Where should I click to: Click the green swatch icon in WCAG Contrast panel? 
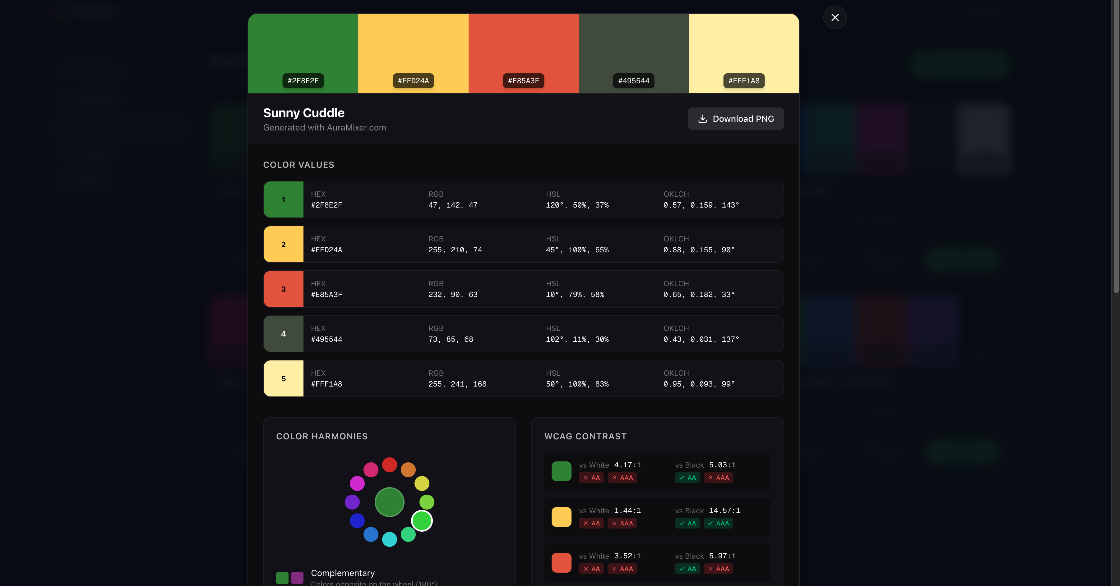(x=561, y=471)
